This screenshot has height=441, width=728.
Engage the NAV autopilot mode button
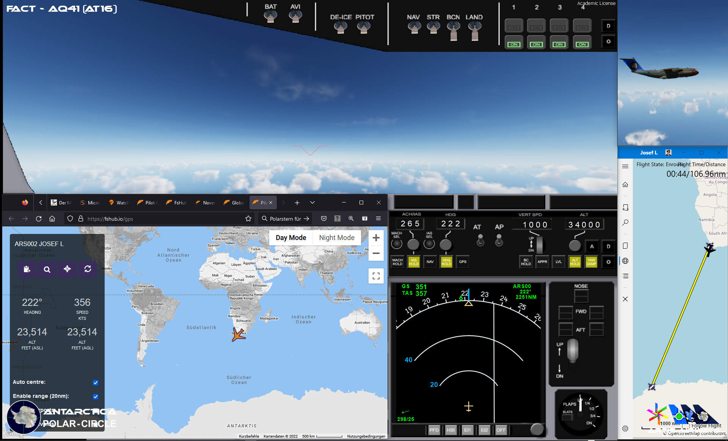point(430,262)
